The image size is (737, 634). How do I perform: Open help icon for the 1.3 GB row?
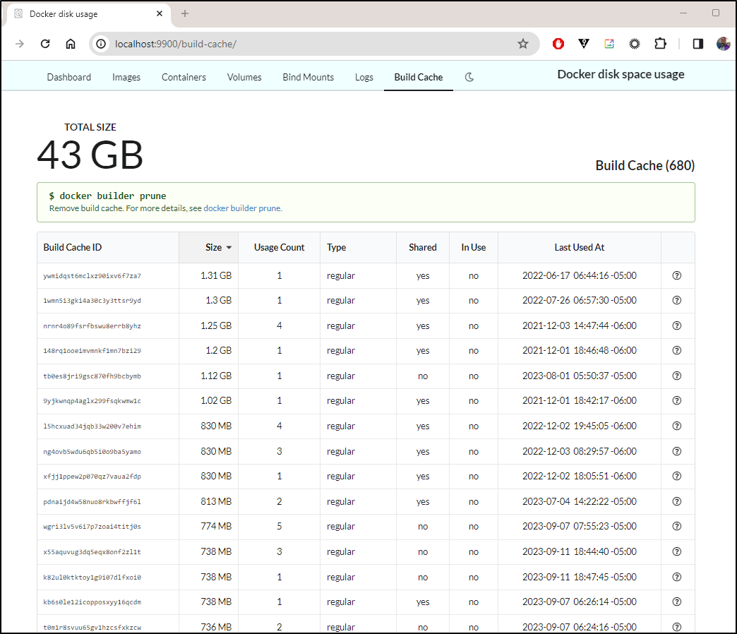[677, 300]
